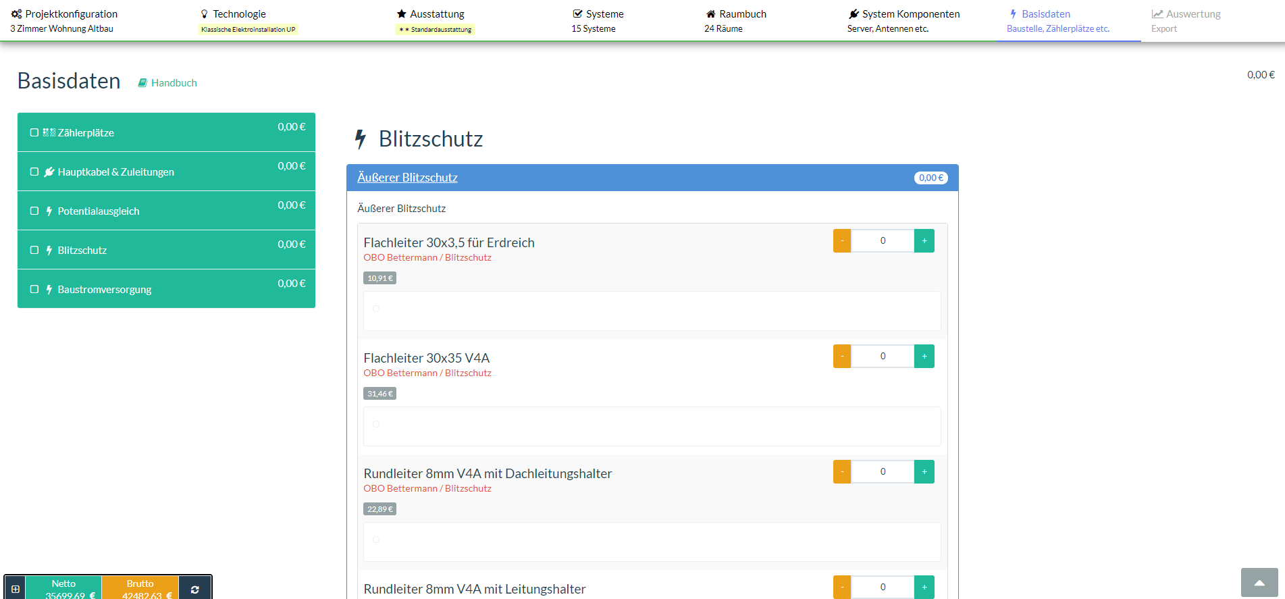Click the plus-square icon beside Netto
Screen dimensions: 1285x599
click(16, 589)
